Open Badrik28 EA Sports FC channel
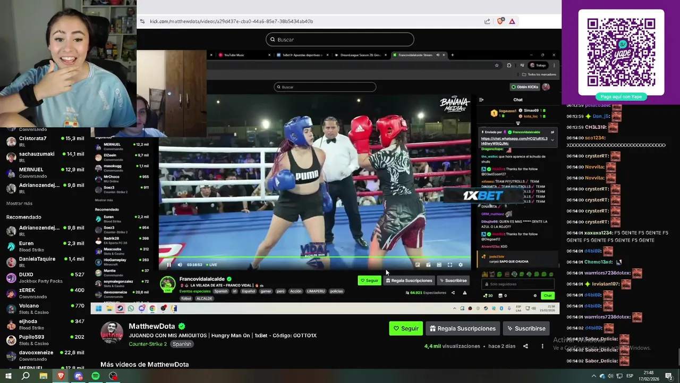The height and width of the screenshot is (383, 680). coord(122,240)
